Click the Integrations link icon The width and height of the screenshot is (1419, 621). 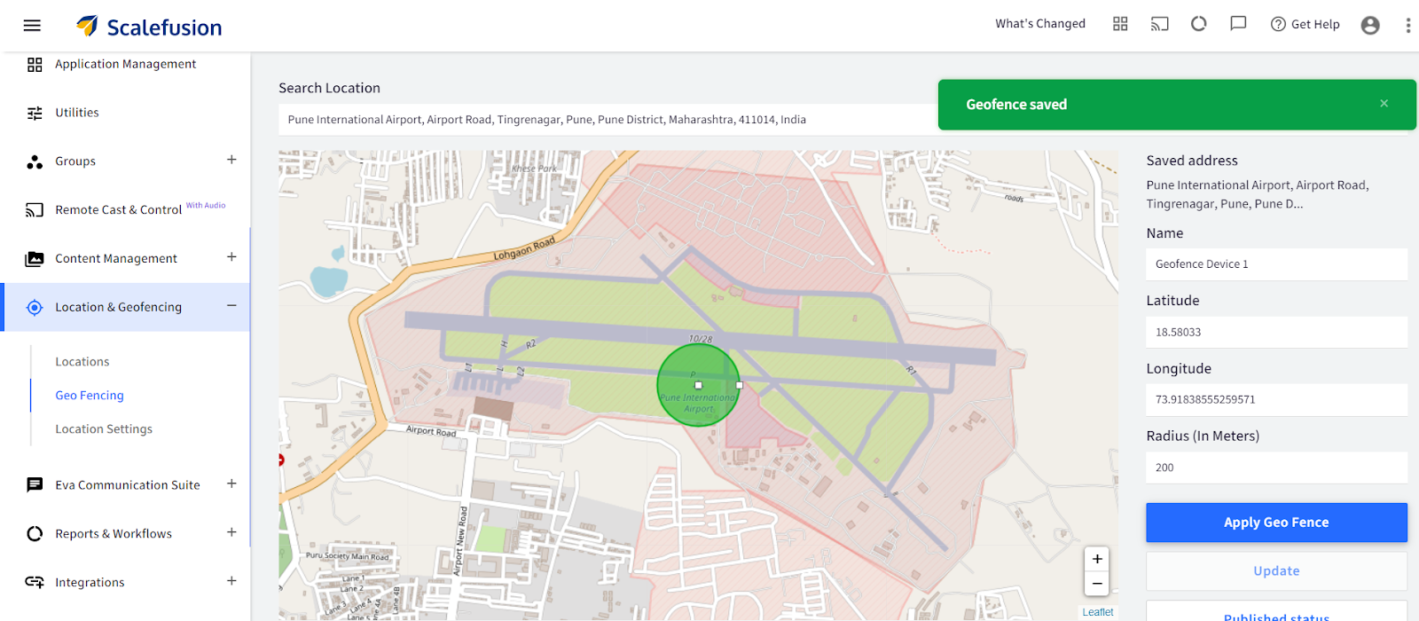35,582
